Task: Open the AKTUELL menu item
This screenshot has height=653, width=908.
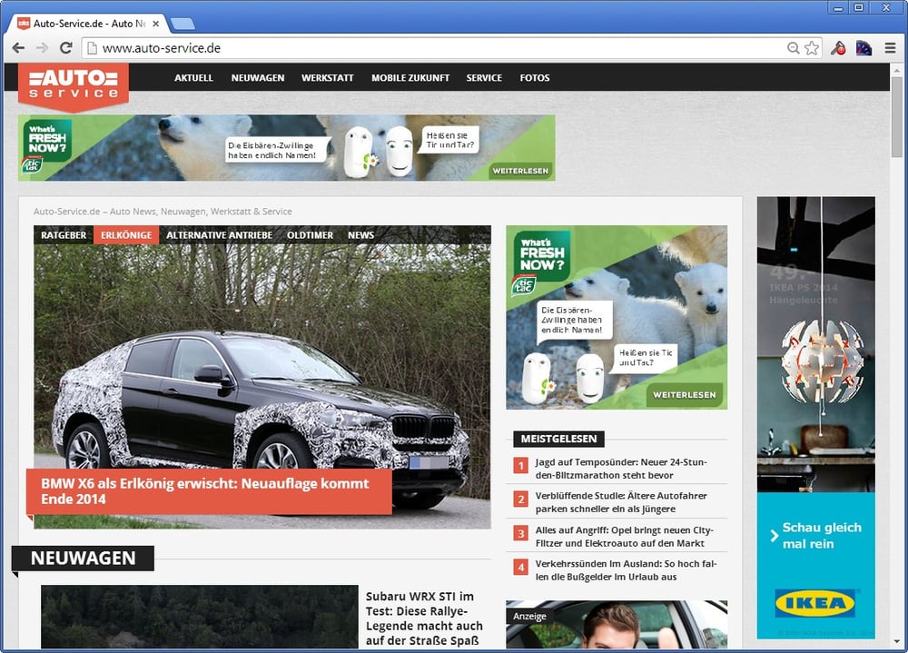Action: [x=194, y=77]
